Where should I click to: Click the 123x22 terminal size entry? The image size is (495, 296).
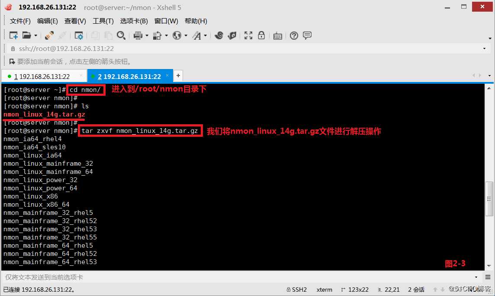tap(355, 290)
